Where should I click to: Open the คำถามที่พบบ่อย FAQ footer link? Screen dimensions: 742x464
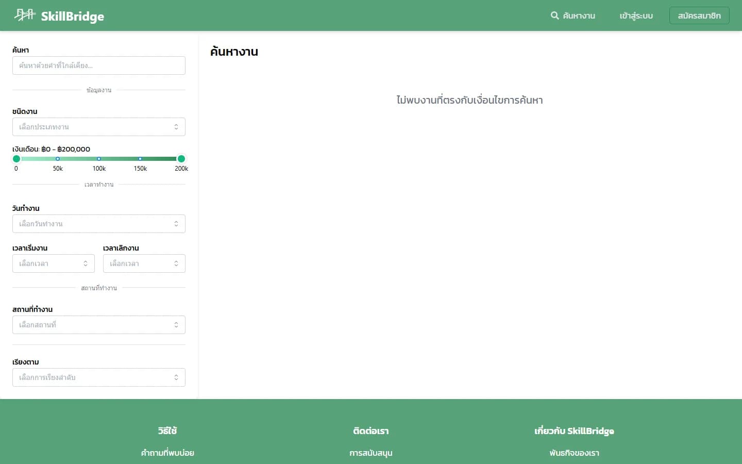167,453
